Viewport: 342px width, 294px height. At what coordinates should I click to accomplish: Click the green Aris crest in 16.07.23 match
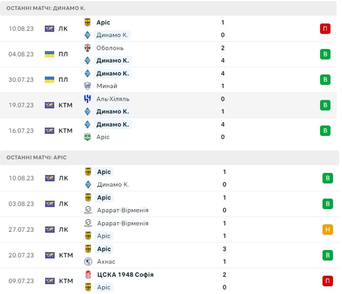pyautogui.click(x=87, y=137)
